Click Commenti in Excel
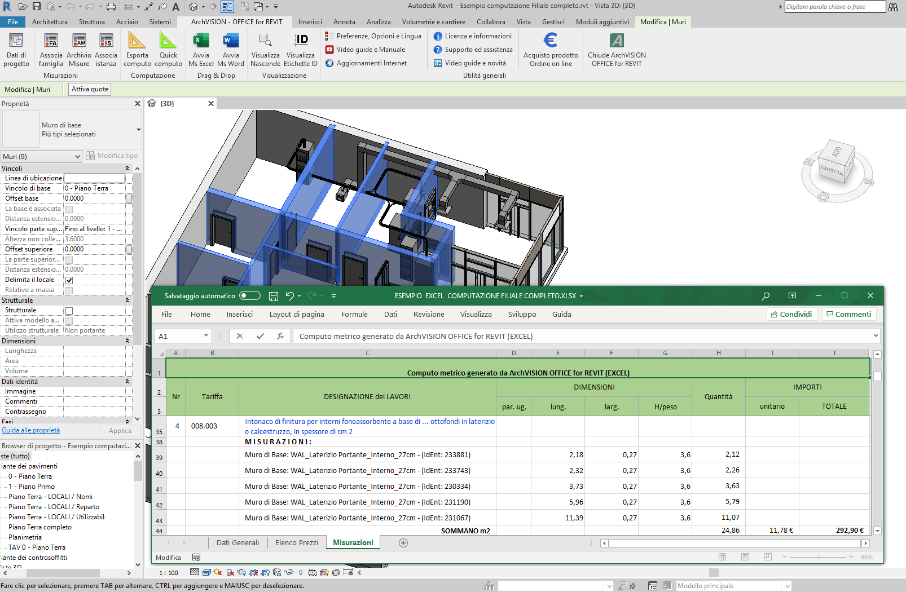This screenshot has height=592, width=906. point(848,315)
